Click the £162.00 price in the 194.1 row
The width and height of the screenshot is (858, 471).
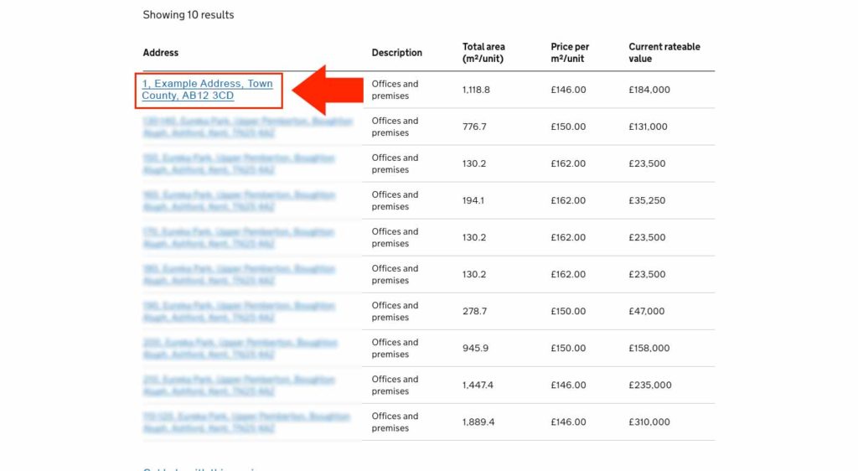[568, 201]
